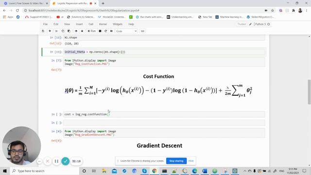Restart the kernel with circular arrow icon
Image resolution: width=311 pixels, height=175 pixels.
(106, 31)
